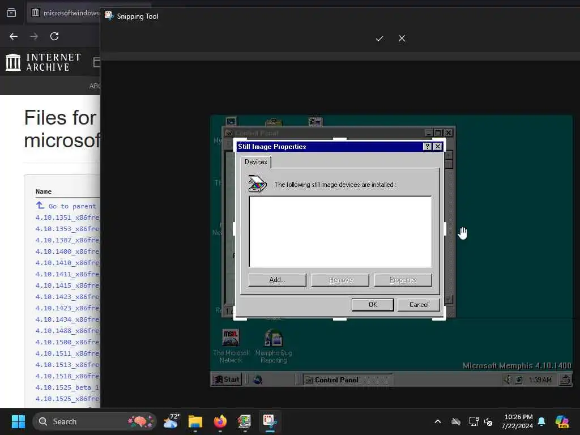
Task: Click the Windows taskbar Search box
Action: pos(95,421)
